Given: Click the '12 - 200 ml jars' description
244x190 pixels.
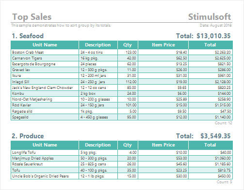Looking at the screenshot, I should point(98,75).
